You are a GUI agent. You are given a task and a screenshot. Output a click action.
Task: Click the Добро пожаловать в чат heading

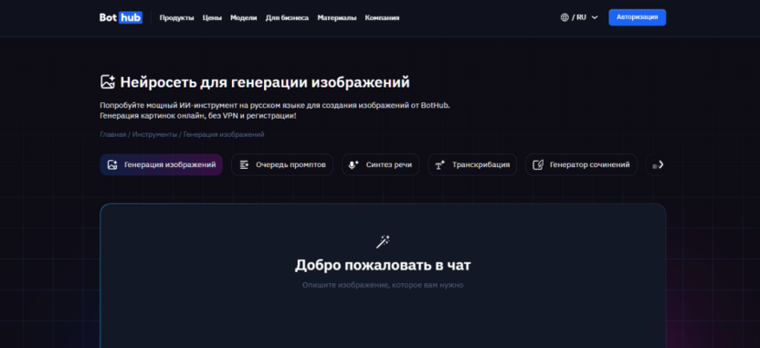point(383,265)
